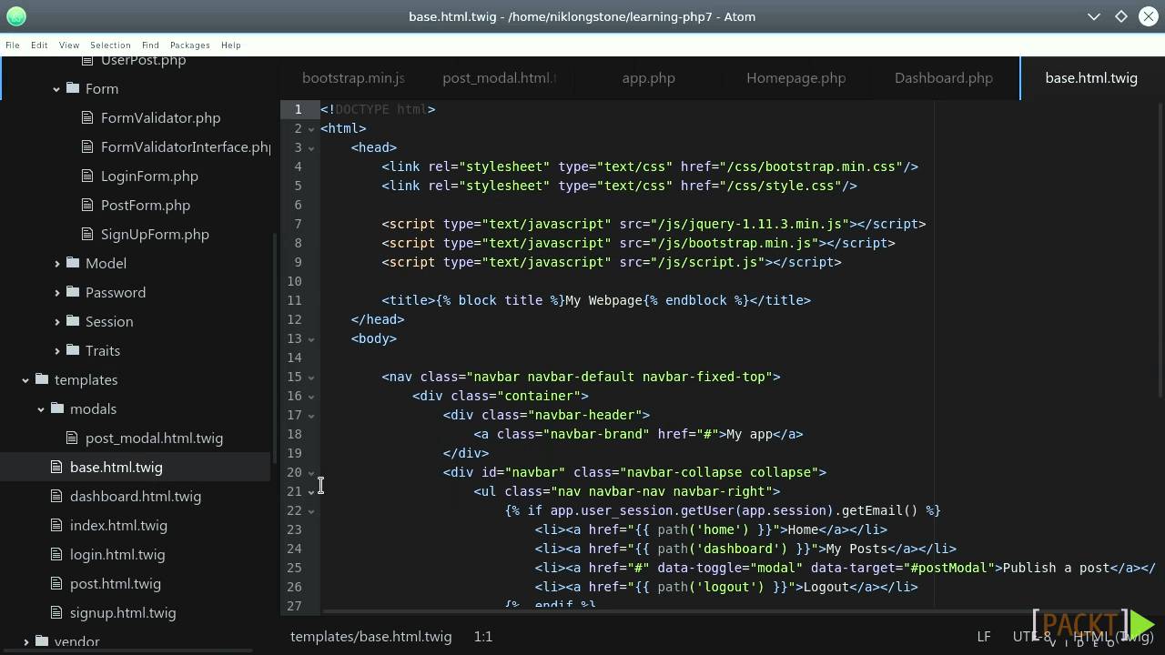1165x655 pixels.
Task: Collapse the Form folder in tree view
Action: tap(56, 88)
